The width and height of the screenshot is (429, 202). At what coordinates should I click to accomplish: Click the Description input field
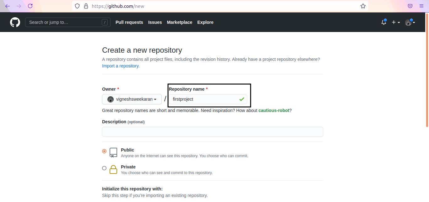[213, 132]
